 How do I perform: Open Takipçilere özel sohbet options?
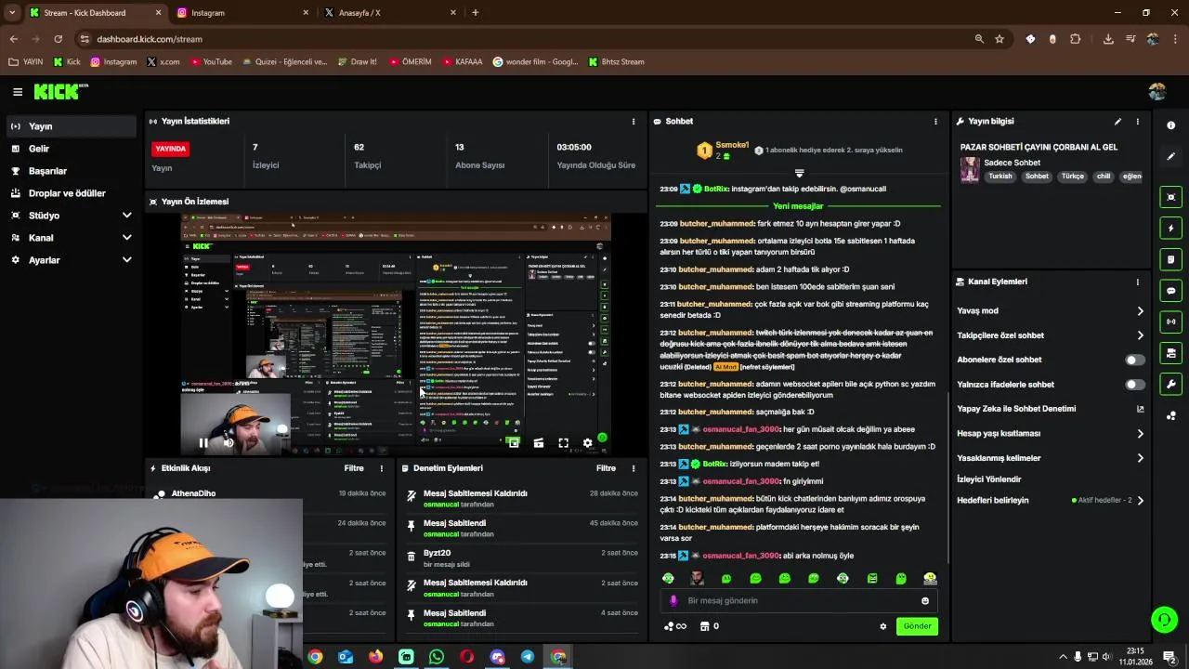tap(1051, 335)
